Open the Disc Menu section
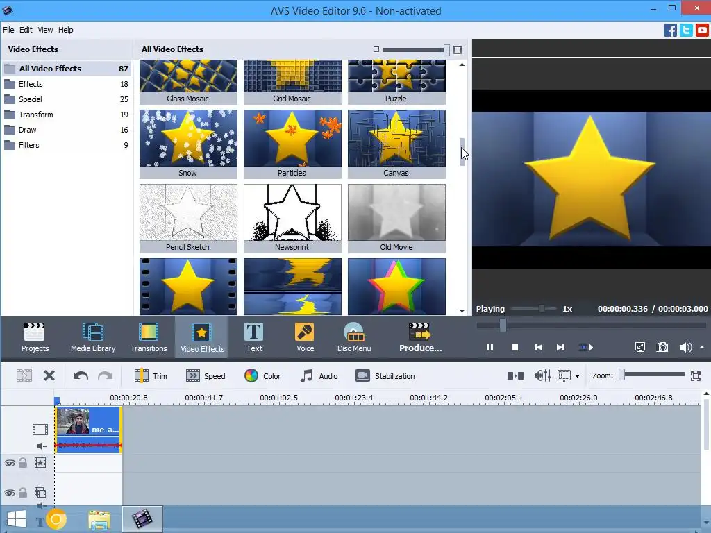Viewport: 711px width, 533px height. click(x=354, y=337)
